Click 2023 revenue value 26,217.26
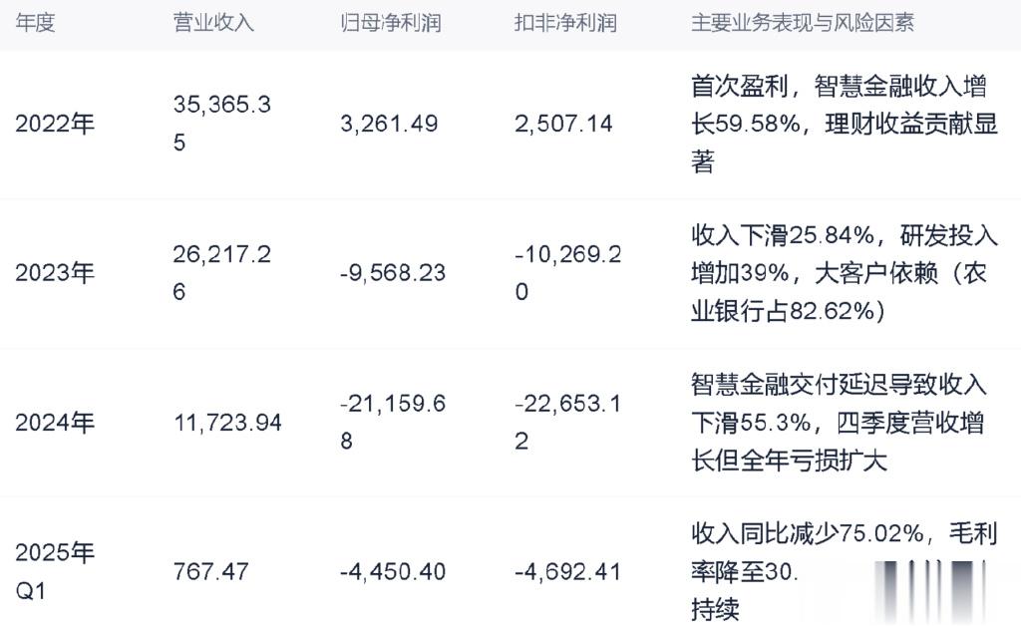This screenshot has height=626, width=1021. [x=222, y=272]
